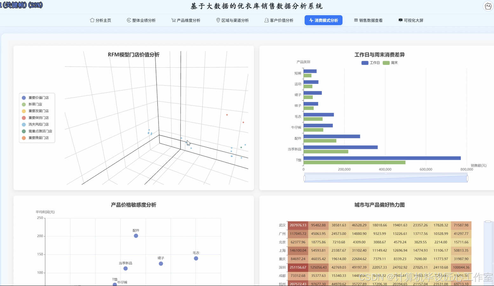Click heatmap cell 125056.43 in 深圳 row
The height and width of the screenshot is (286, 494).
[318, 268]
